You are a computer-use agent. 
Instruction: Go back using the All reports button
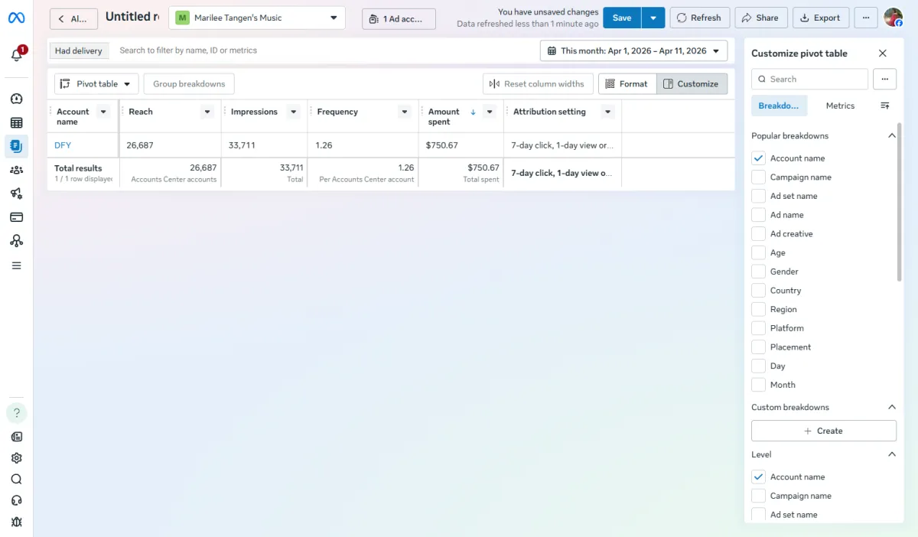click(x=74, y=18)
